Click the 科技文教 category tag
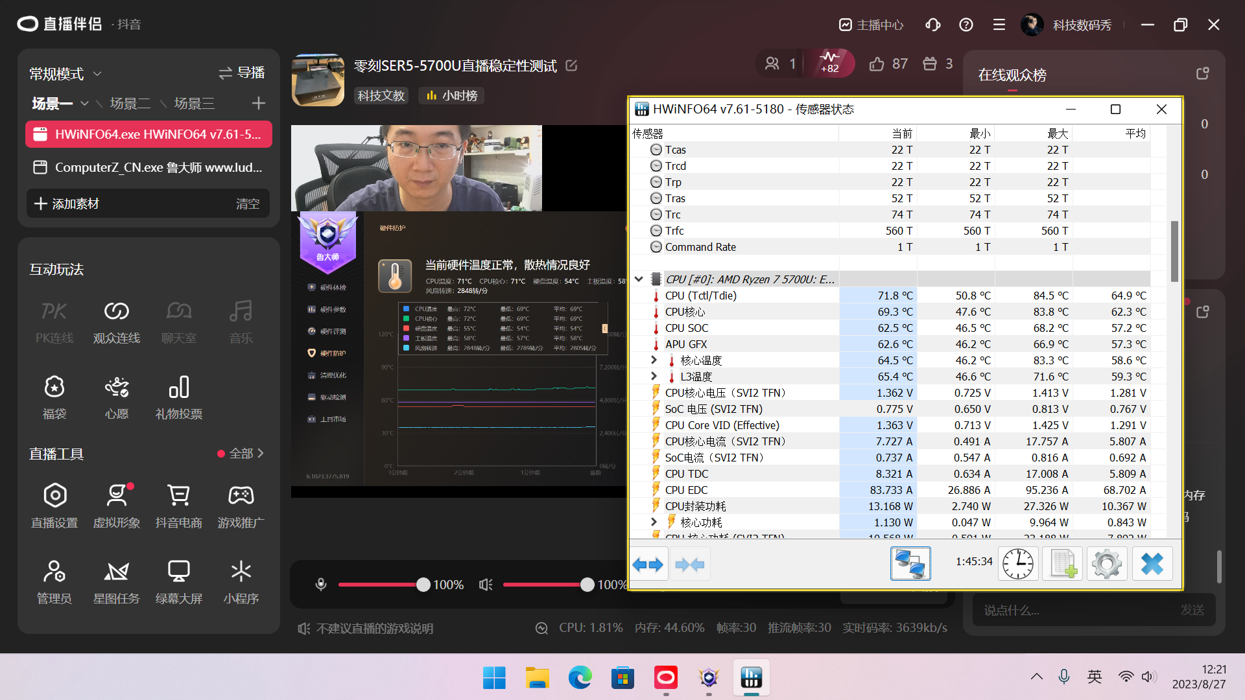The width and height of the screenshot is (1245, 700). [x=381, y=96]
